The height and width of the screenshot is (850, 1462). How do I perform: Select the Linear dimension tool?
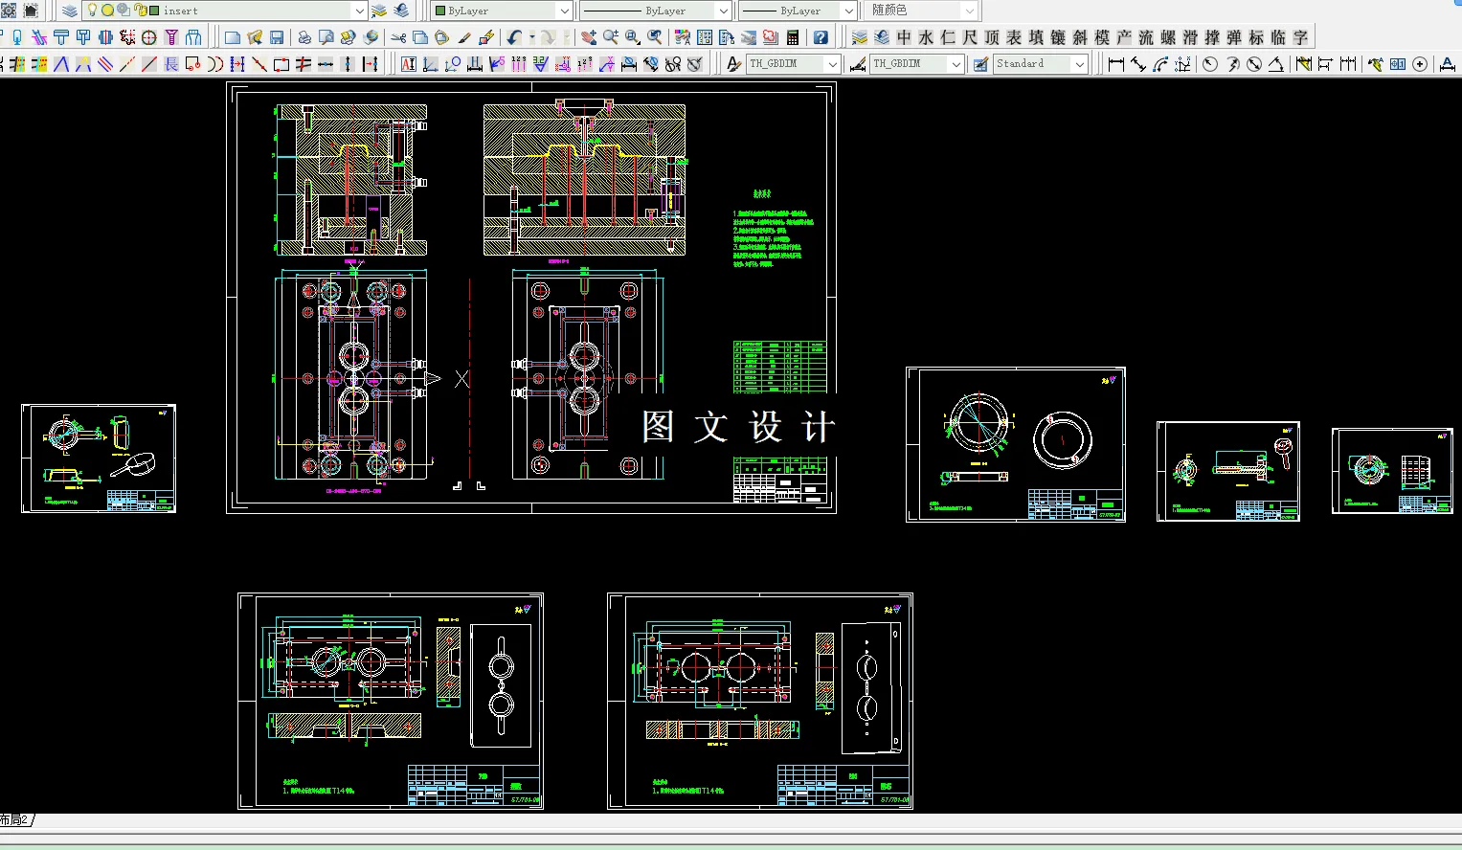(1115, 64)
